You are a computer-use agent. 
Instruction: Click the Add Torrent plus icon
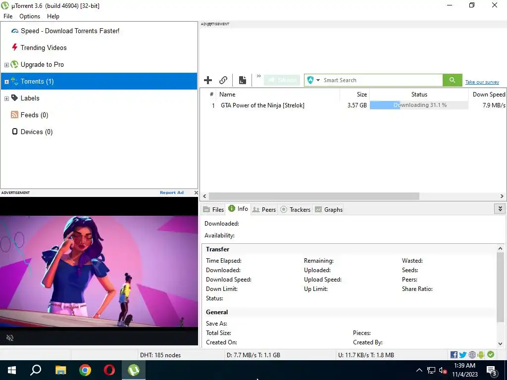208,80
